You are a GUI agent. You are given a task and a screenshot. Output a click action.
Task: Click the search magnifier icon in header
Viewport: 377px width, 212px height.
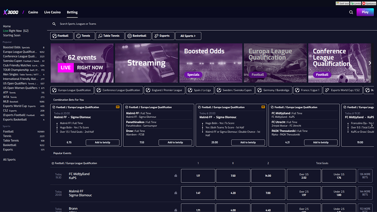351,12
